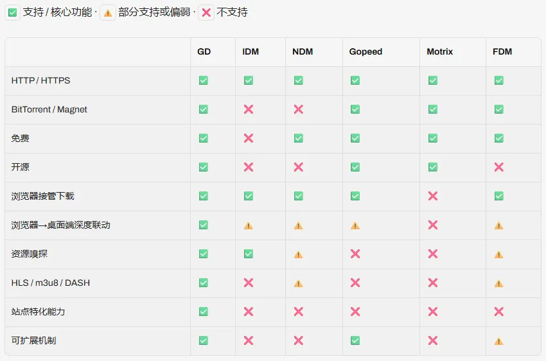Select the NDM column header

303,51
